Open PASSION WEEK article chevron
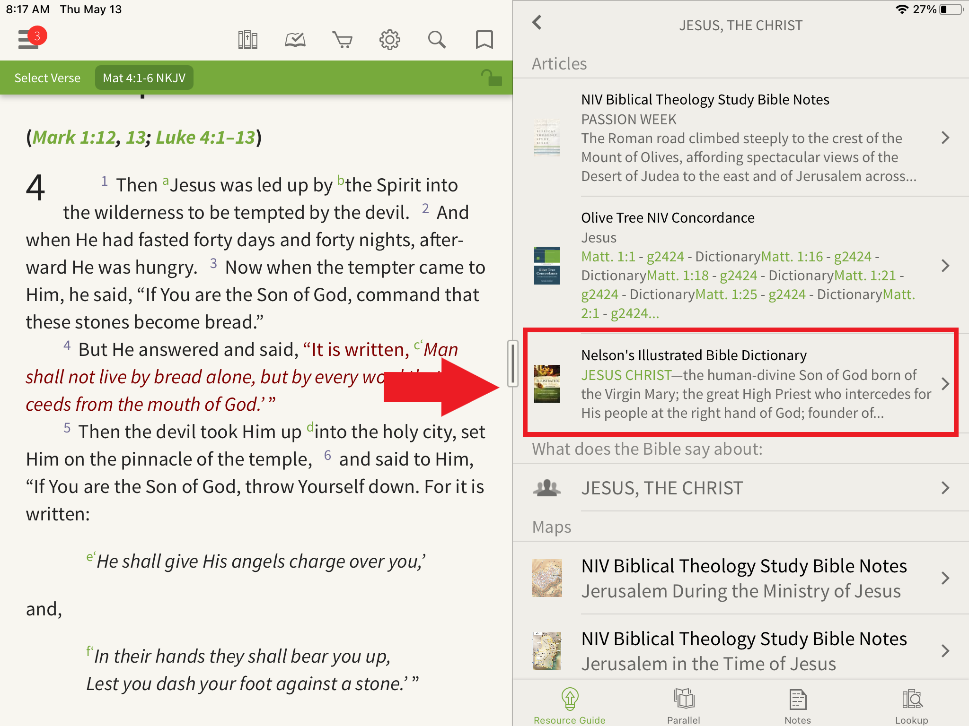 945,138
